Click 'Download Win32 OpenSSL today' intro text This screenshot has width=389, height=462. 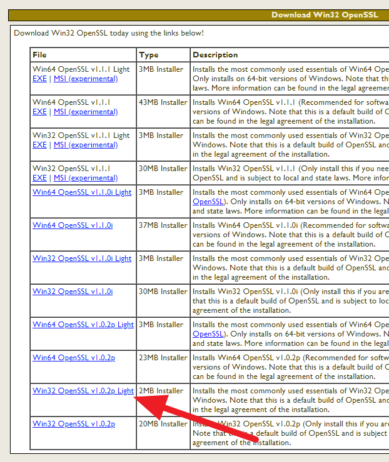(x=109, y=33)
